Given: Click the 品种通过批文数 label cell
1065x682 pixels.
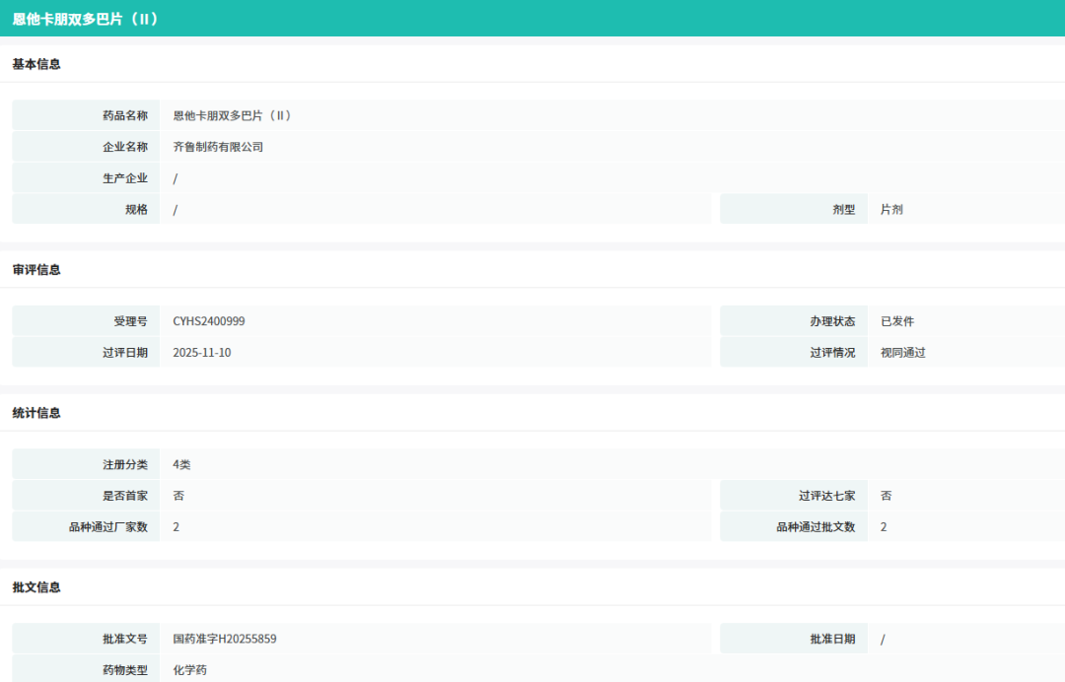Looking at the screenshot, I should click(793, 527).
